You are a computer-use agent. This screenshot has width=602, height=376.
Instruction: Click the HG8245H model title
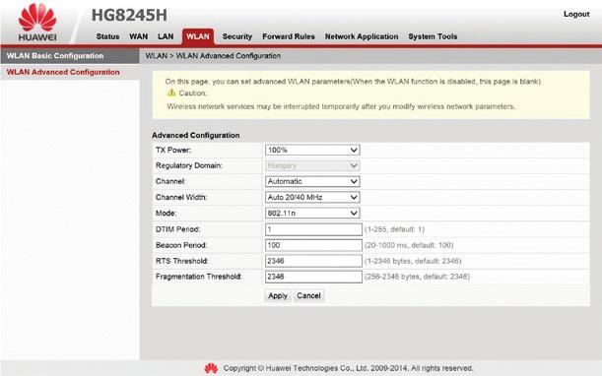click(x=129, y=16)
